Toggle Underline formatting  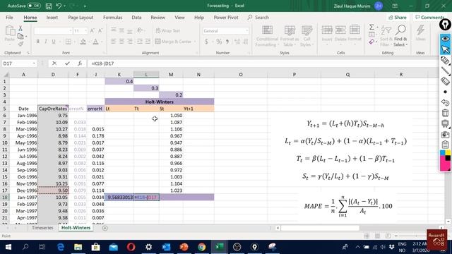click(x=54, y=42)
